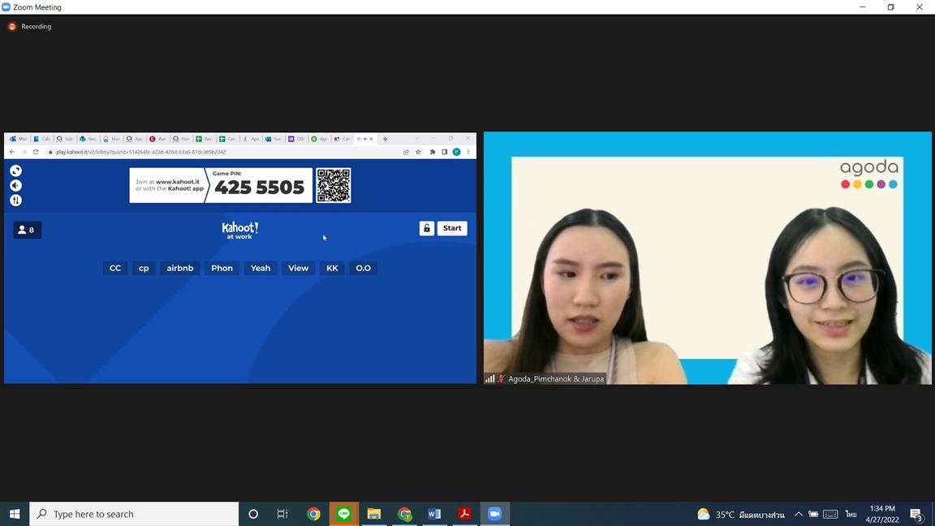Image resolution: width=935 pixels, height=526 pixels.
Task: Open the Windows Task View
Action: [x=282, y=514]
